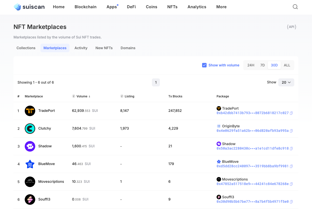Copy the TradePort package address
Viewport: 312px width, 214px height.
(x=291, y=113)
